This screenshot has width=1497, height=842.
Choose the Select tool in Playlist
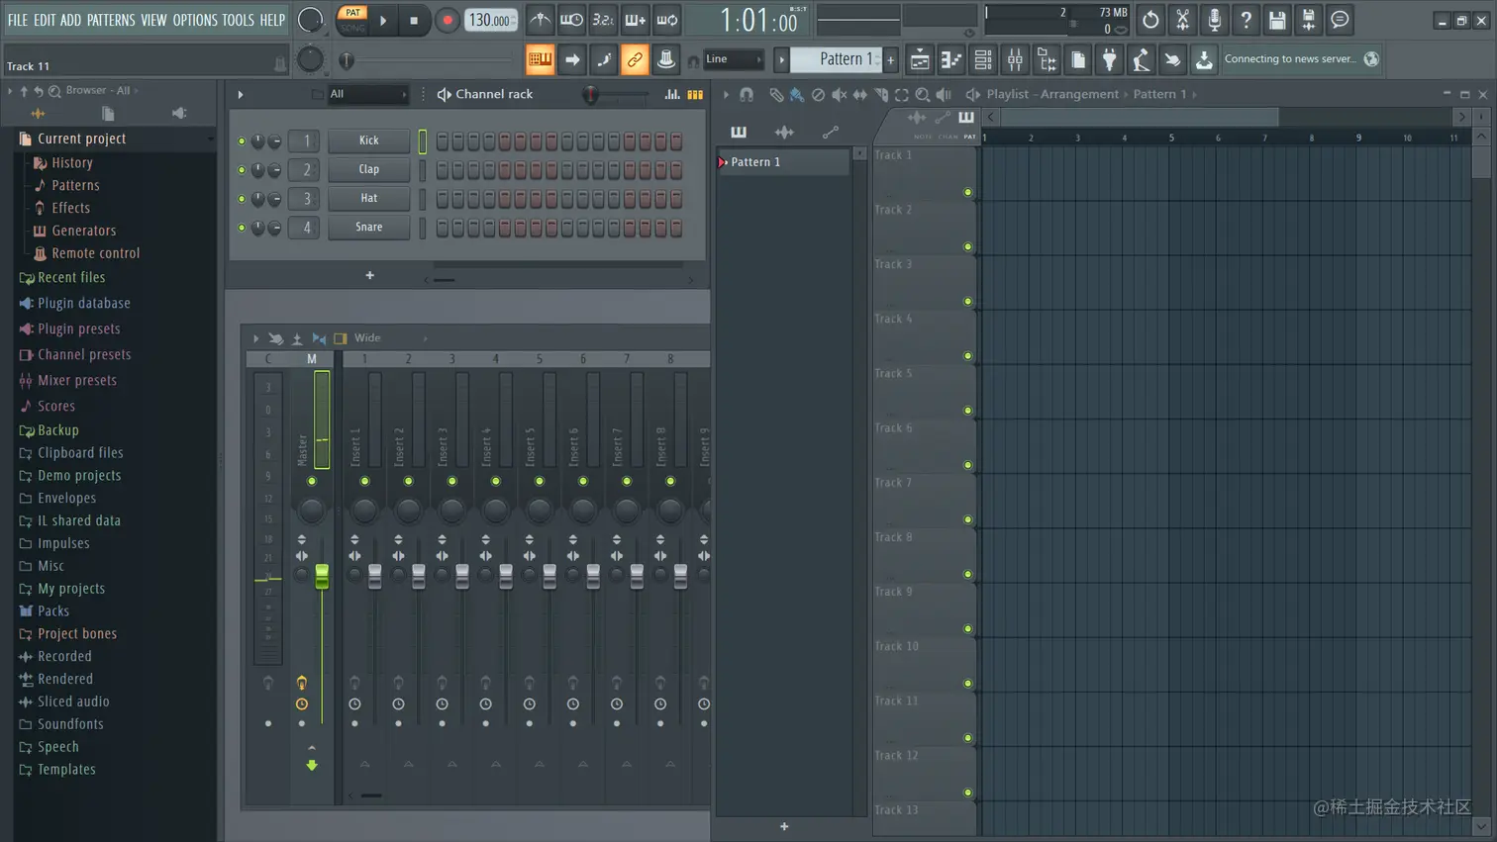pyautogui.click(x=901, y=95)
